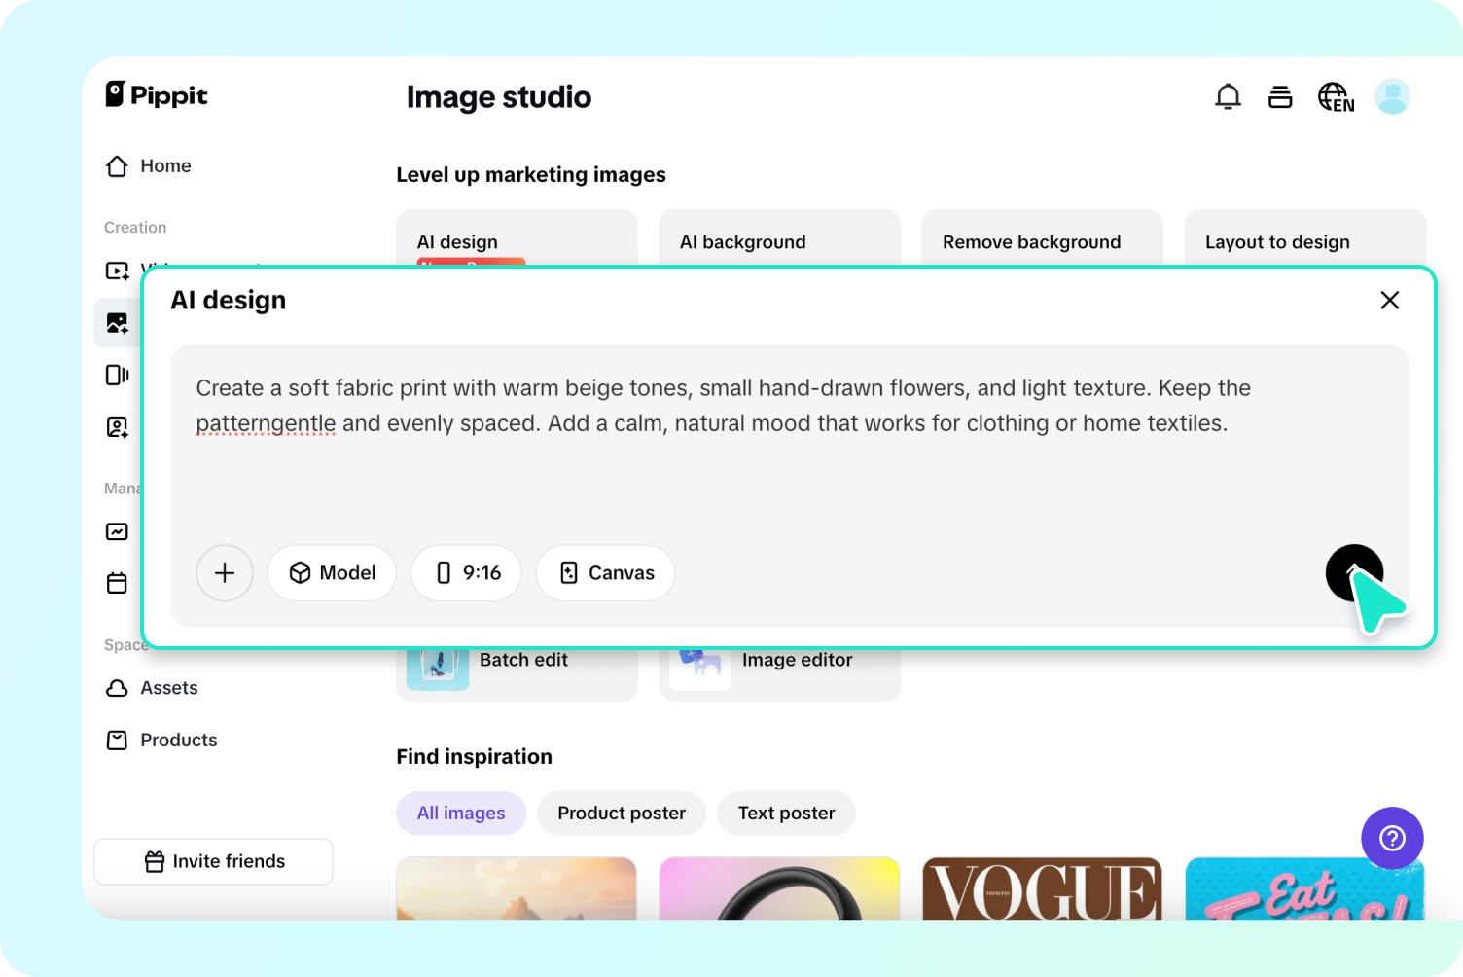Click the analytics icon in the sidebar
1463x977 pixels.
[x=117, y=531]
